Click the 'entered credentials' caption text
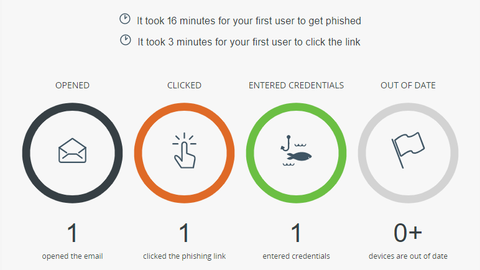The image size is (480, 270). click(297, 256)
